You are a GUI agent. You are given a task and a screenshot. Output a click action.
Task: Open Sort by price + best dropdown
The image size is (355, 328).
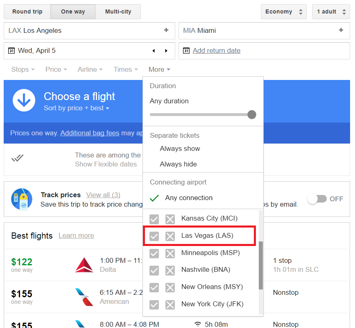pyautogui.click(x=77, y=108)
